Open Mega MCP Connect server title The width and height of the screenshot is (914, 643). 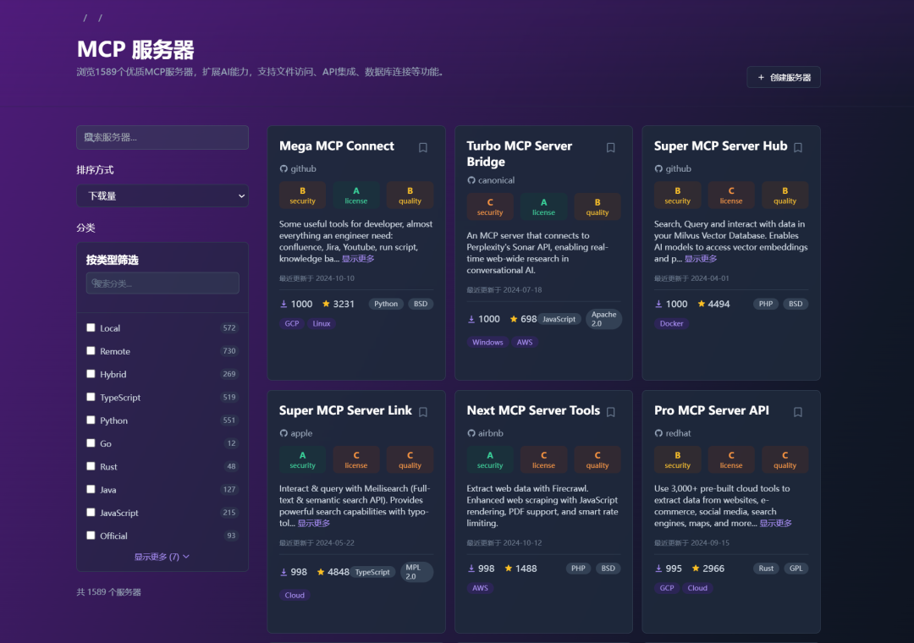[336, 146]
